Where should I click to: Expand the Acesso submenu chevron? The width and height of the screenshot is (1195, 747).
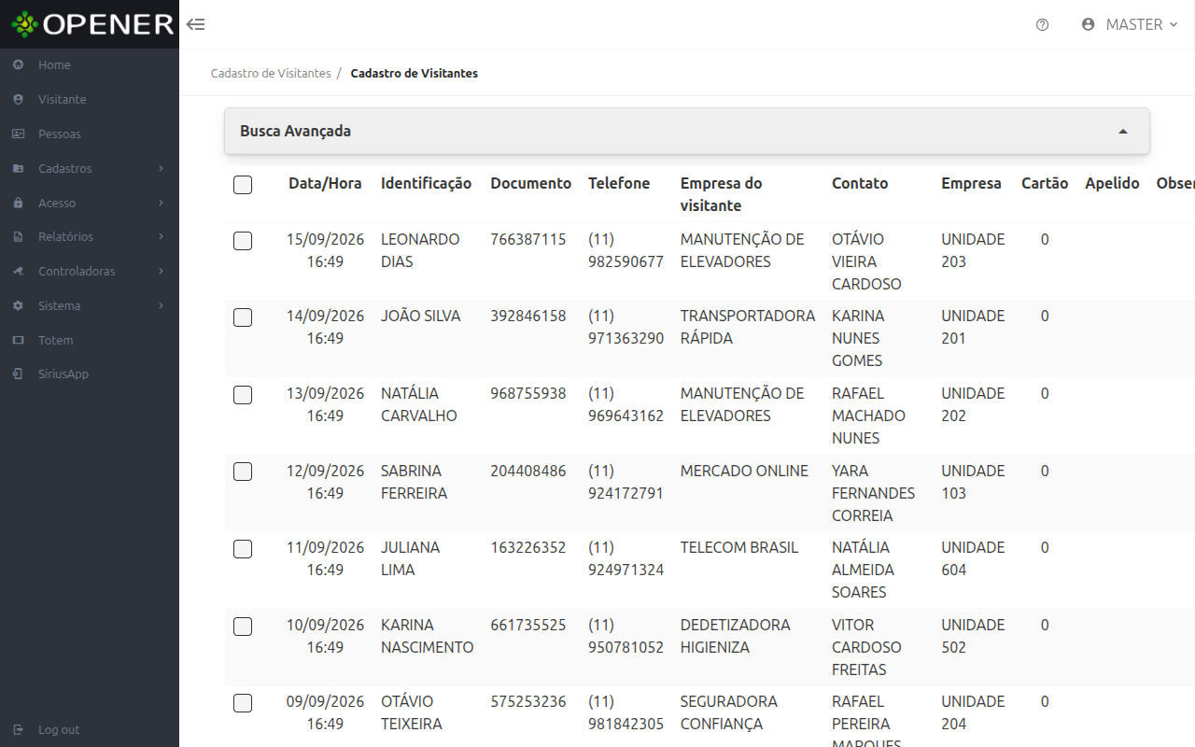[x=162, y=203]
